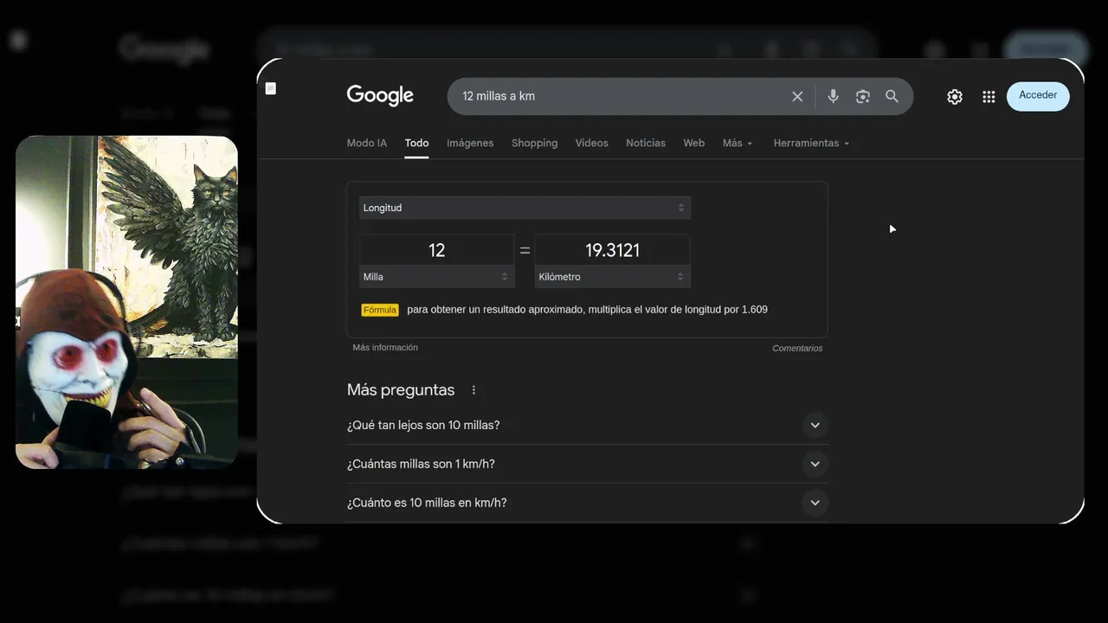Screen dimensions: 1108x623
Task: Open the Google apps grid icon
Action: [x=989, y=97]
